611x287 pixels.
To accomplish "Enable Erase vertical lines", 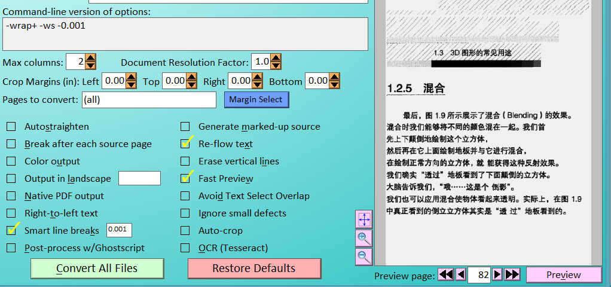I will (185, 161).
